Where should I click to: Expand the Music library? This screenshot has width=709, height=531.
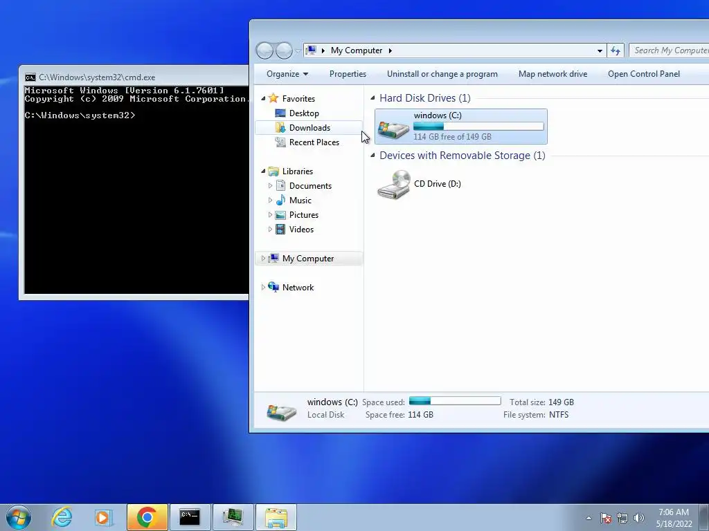pyautogui.click(x=271, y=200)
